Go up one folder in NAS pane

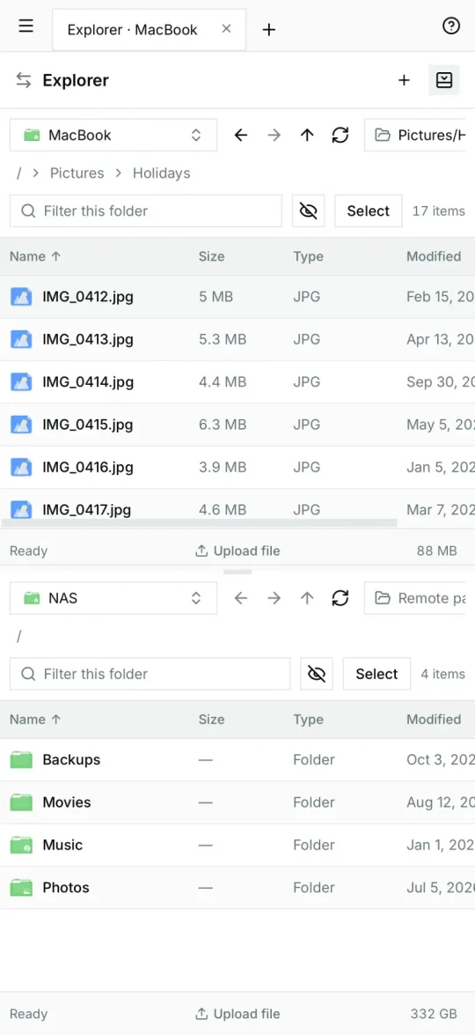point(307,599)
